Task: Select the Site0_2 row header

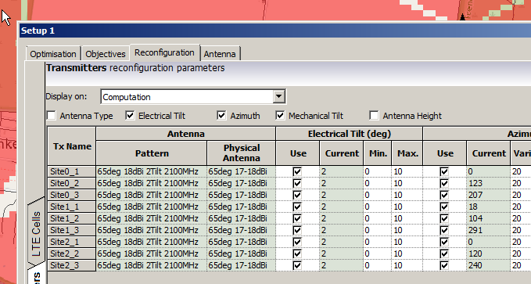Action: (71, 183)
